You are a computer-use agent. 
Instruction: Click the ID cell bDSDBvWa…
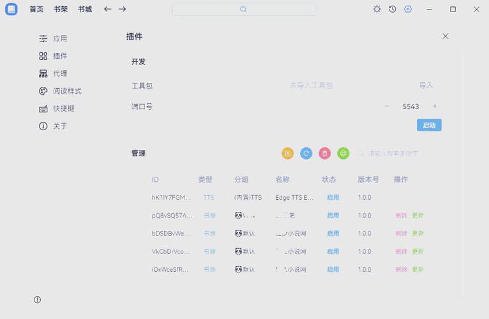pyautogui.click(x=171, y=234)
